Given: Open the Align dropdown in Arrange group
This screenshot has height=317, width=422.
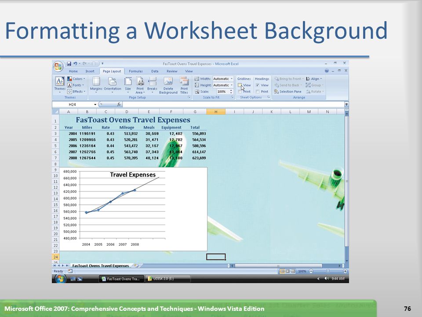Looking at the screenshot, I should pyautogui.click(x=314, y=79).
